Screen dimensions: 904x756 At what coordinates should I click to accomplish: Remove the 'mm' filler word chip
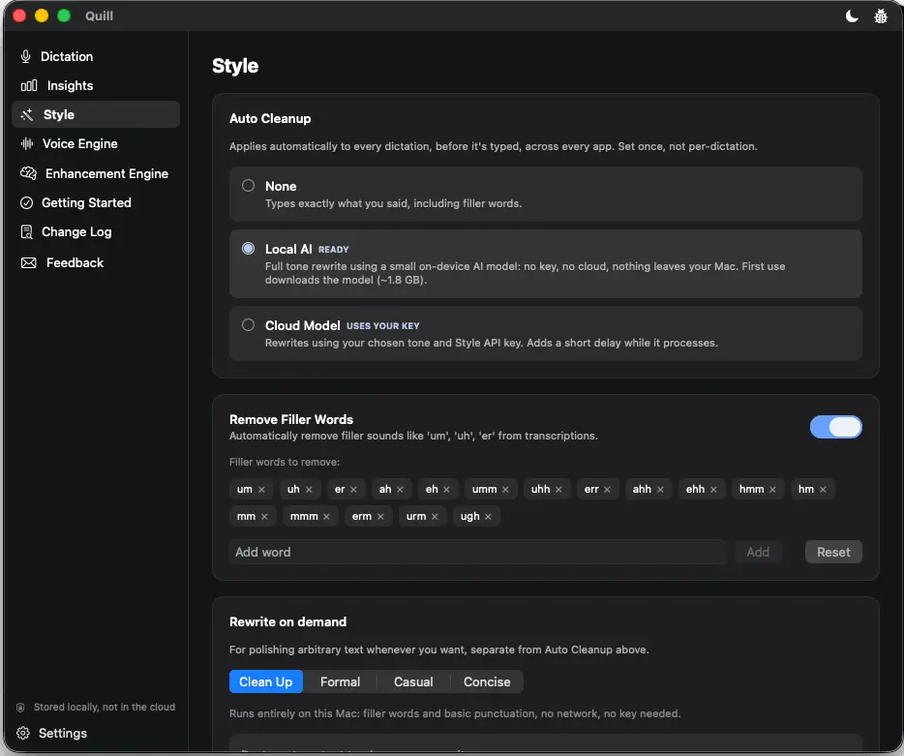(264, 517)
